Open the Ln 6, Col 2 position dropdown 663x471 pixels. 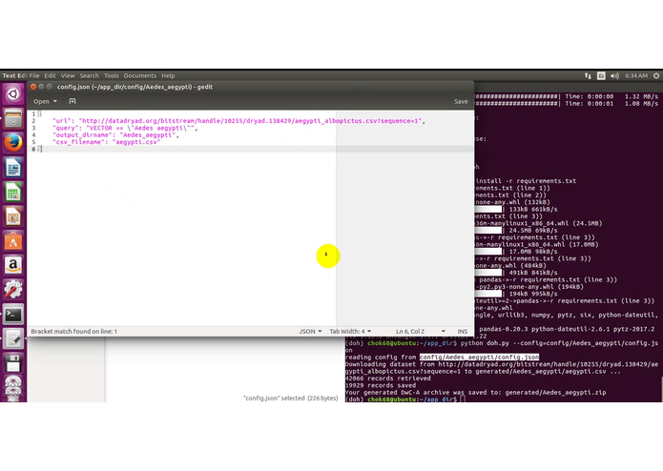coord(421,331)
